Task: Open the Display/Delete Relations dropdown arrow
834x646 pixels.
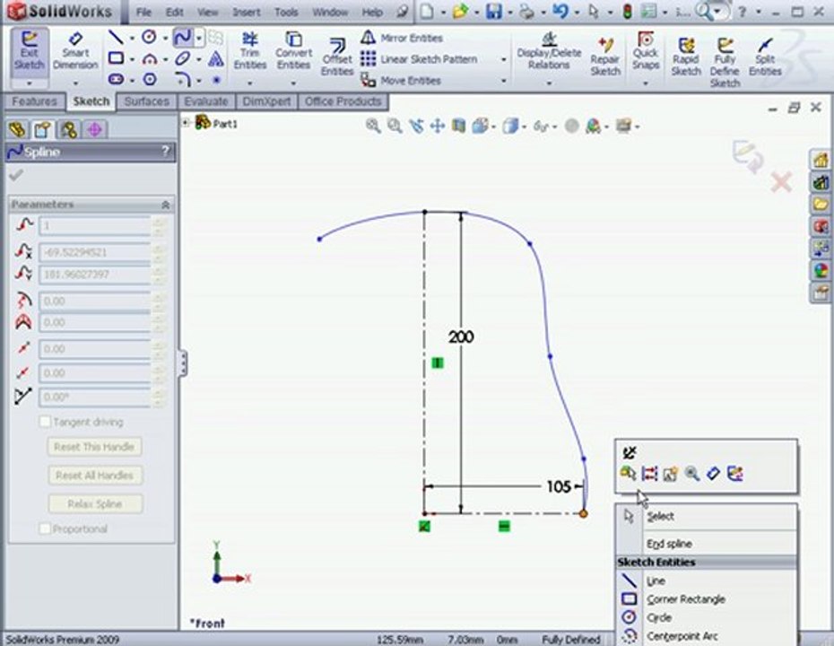Action: coord(549,83)
